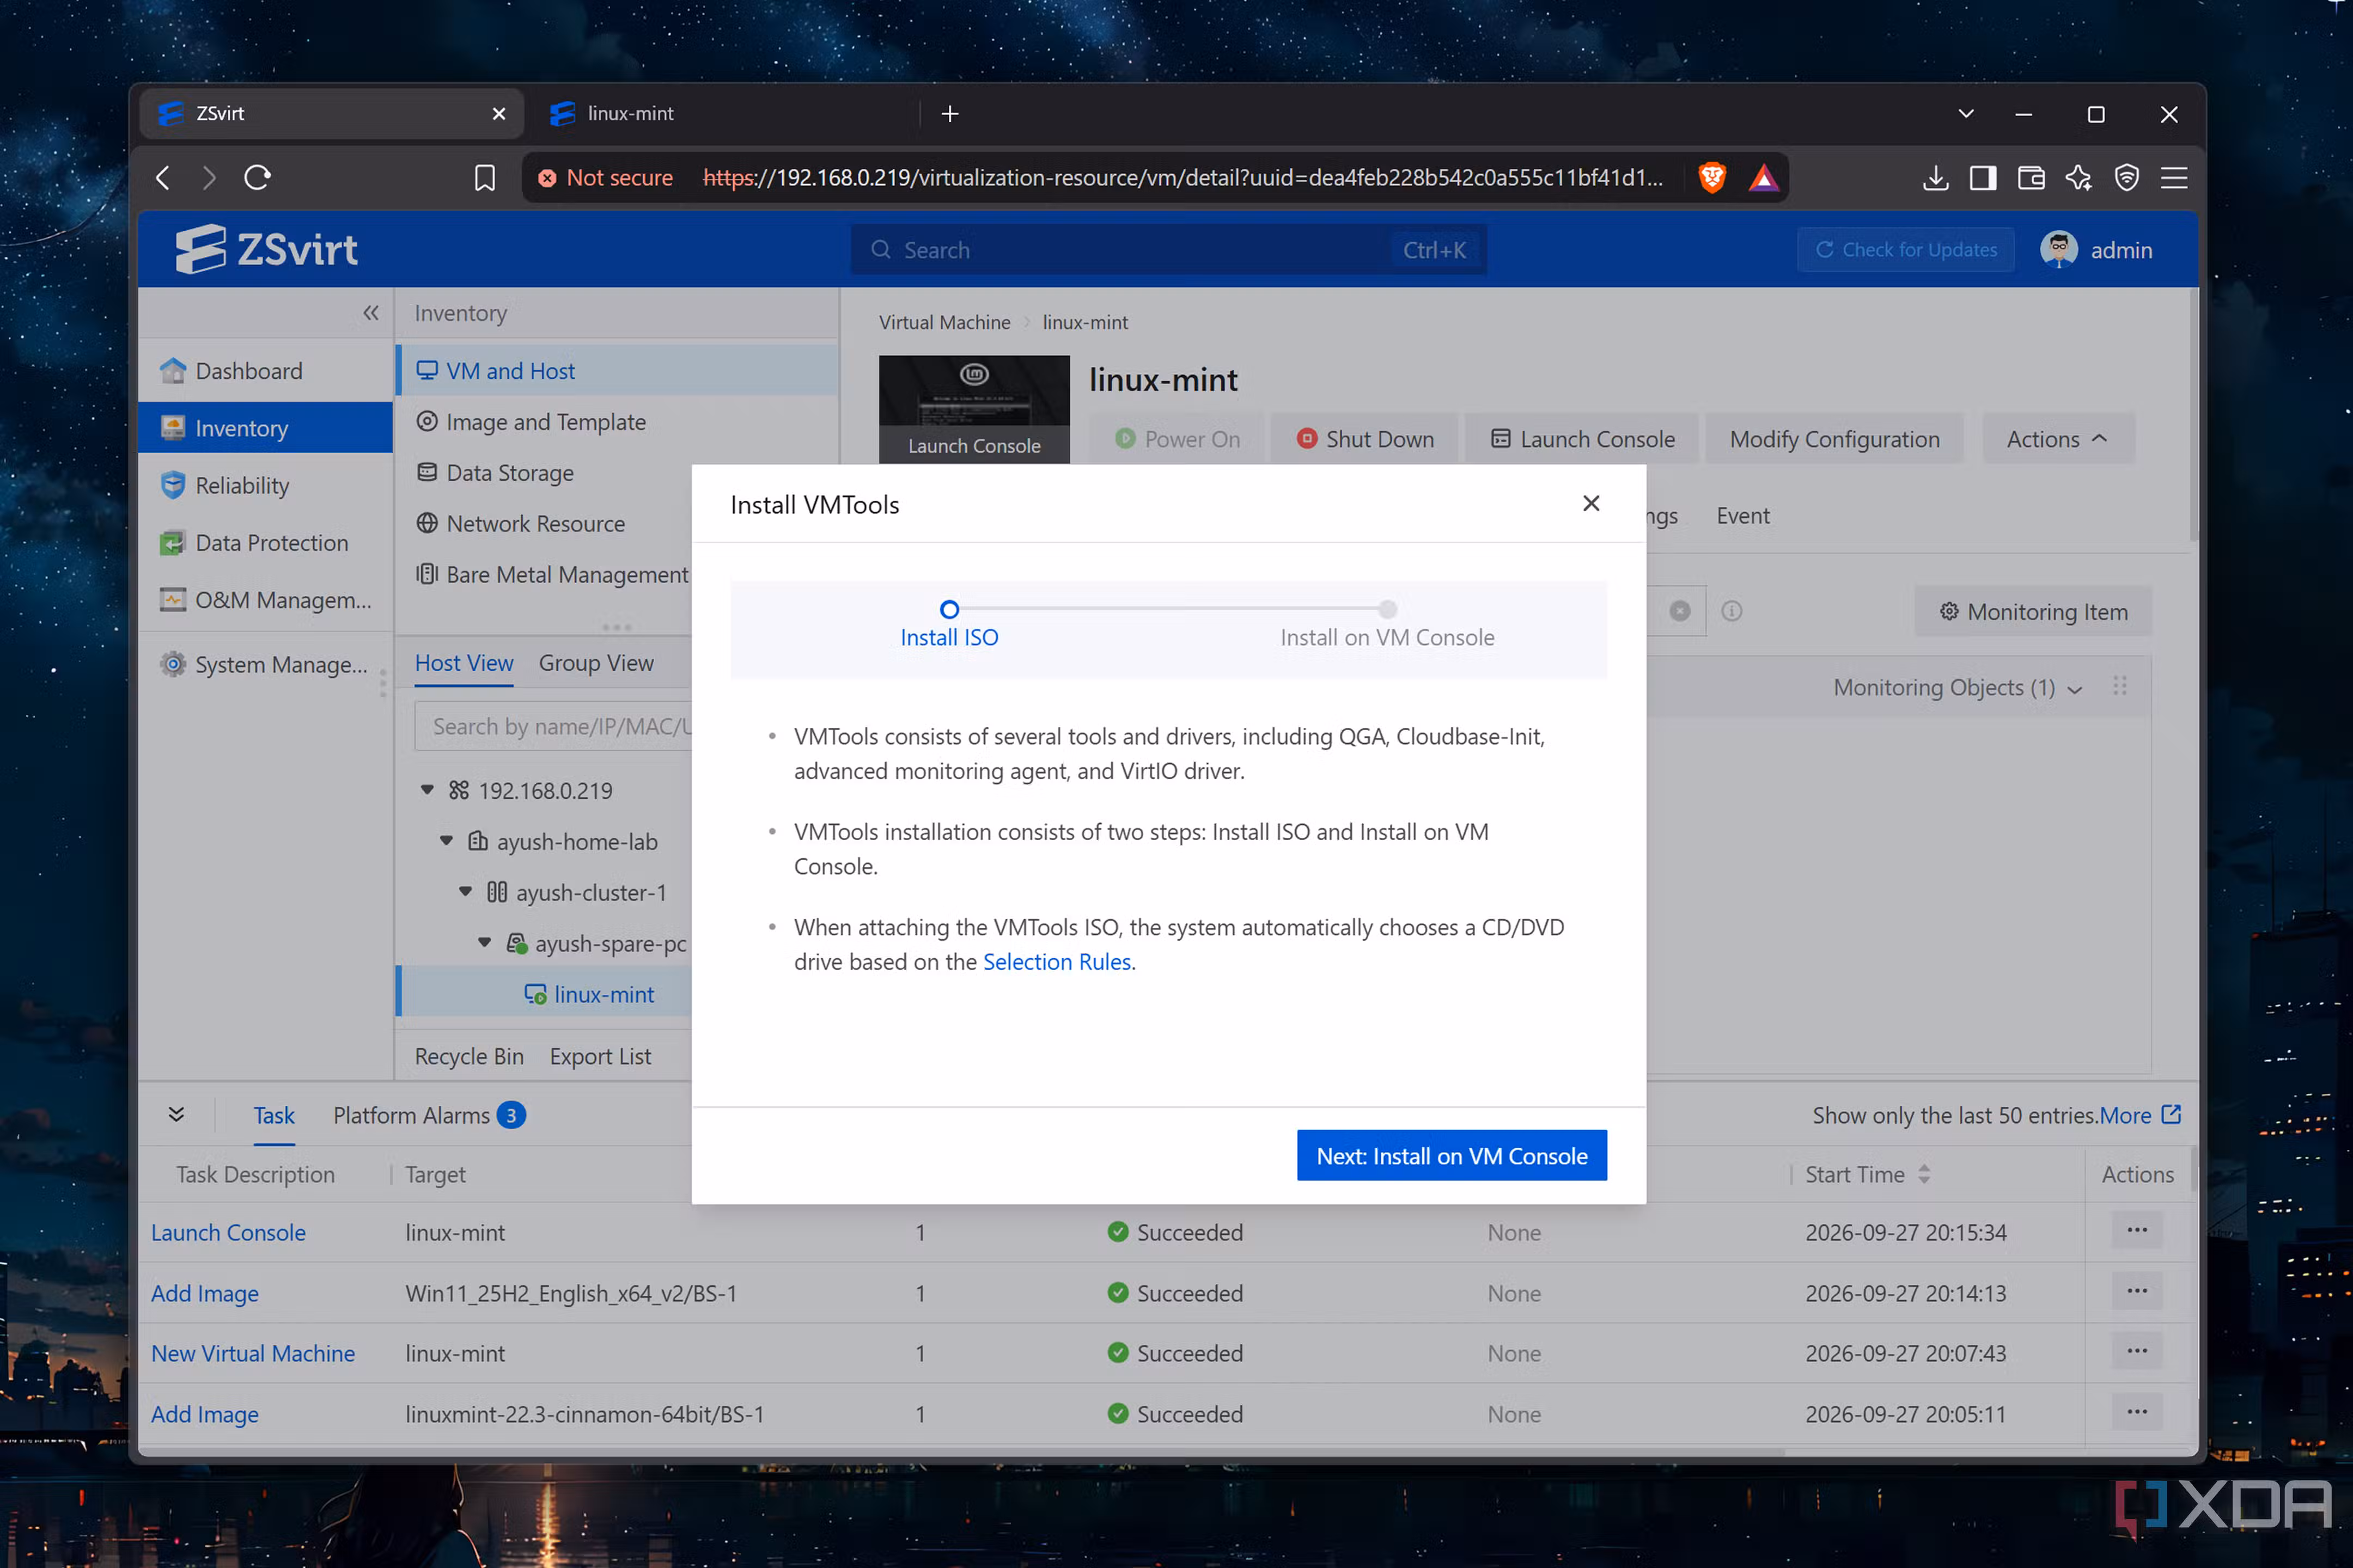Collapse the 192.168.0.219 tree node
Viewport: 2353px width, 1568px height.
pos(427,790)
